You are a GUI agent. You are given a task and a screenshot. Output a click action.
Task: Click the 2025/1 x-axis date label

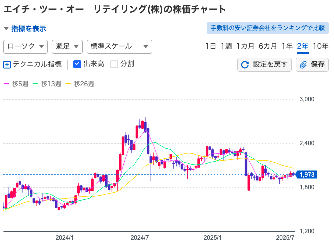point(212,238)
